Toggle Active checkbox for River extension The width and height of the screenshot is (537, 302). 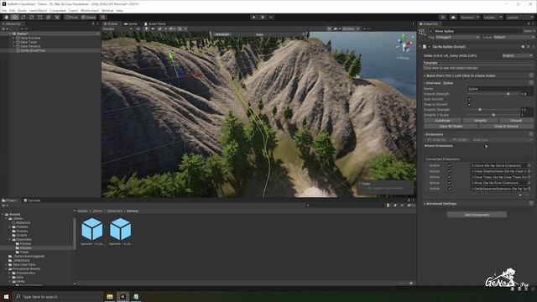(450, 183)
